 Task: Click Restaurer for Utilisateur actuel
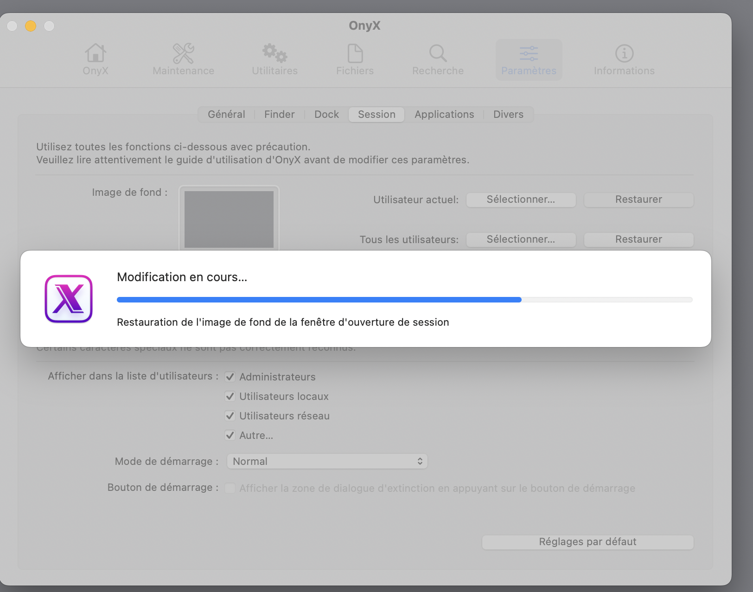pyautogui.click(x=639, y=199)
